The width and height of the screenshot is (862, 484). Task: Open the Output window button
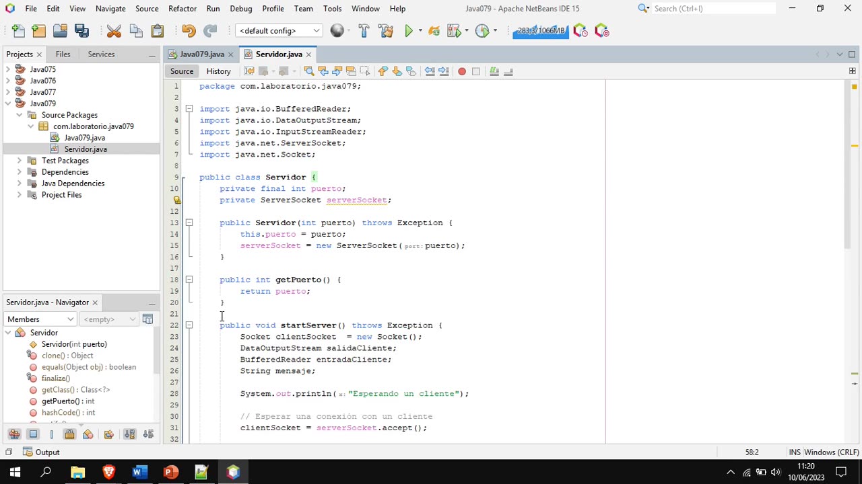click(x=42, y=452)
